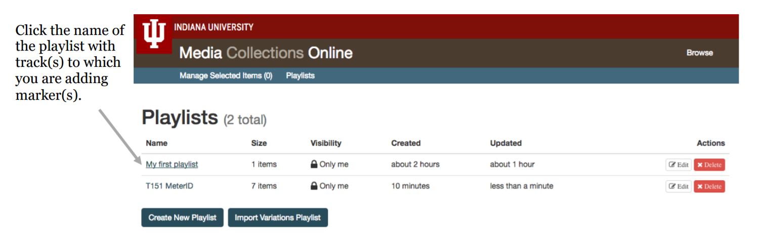Click the INDIANA UNIVERSITY header text

click(214, 27)
